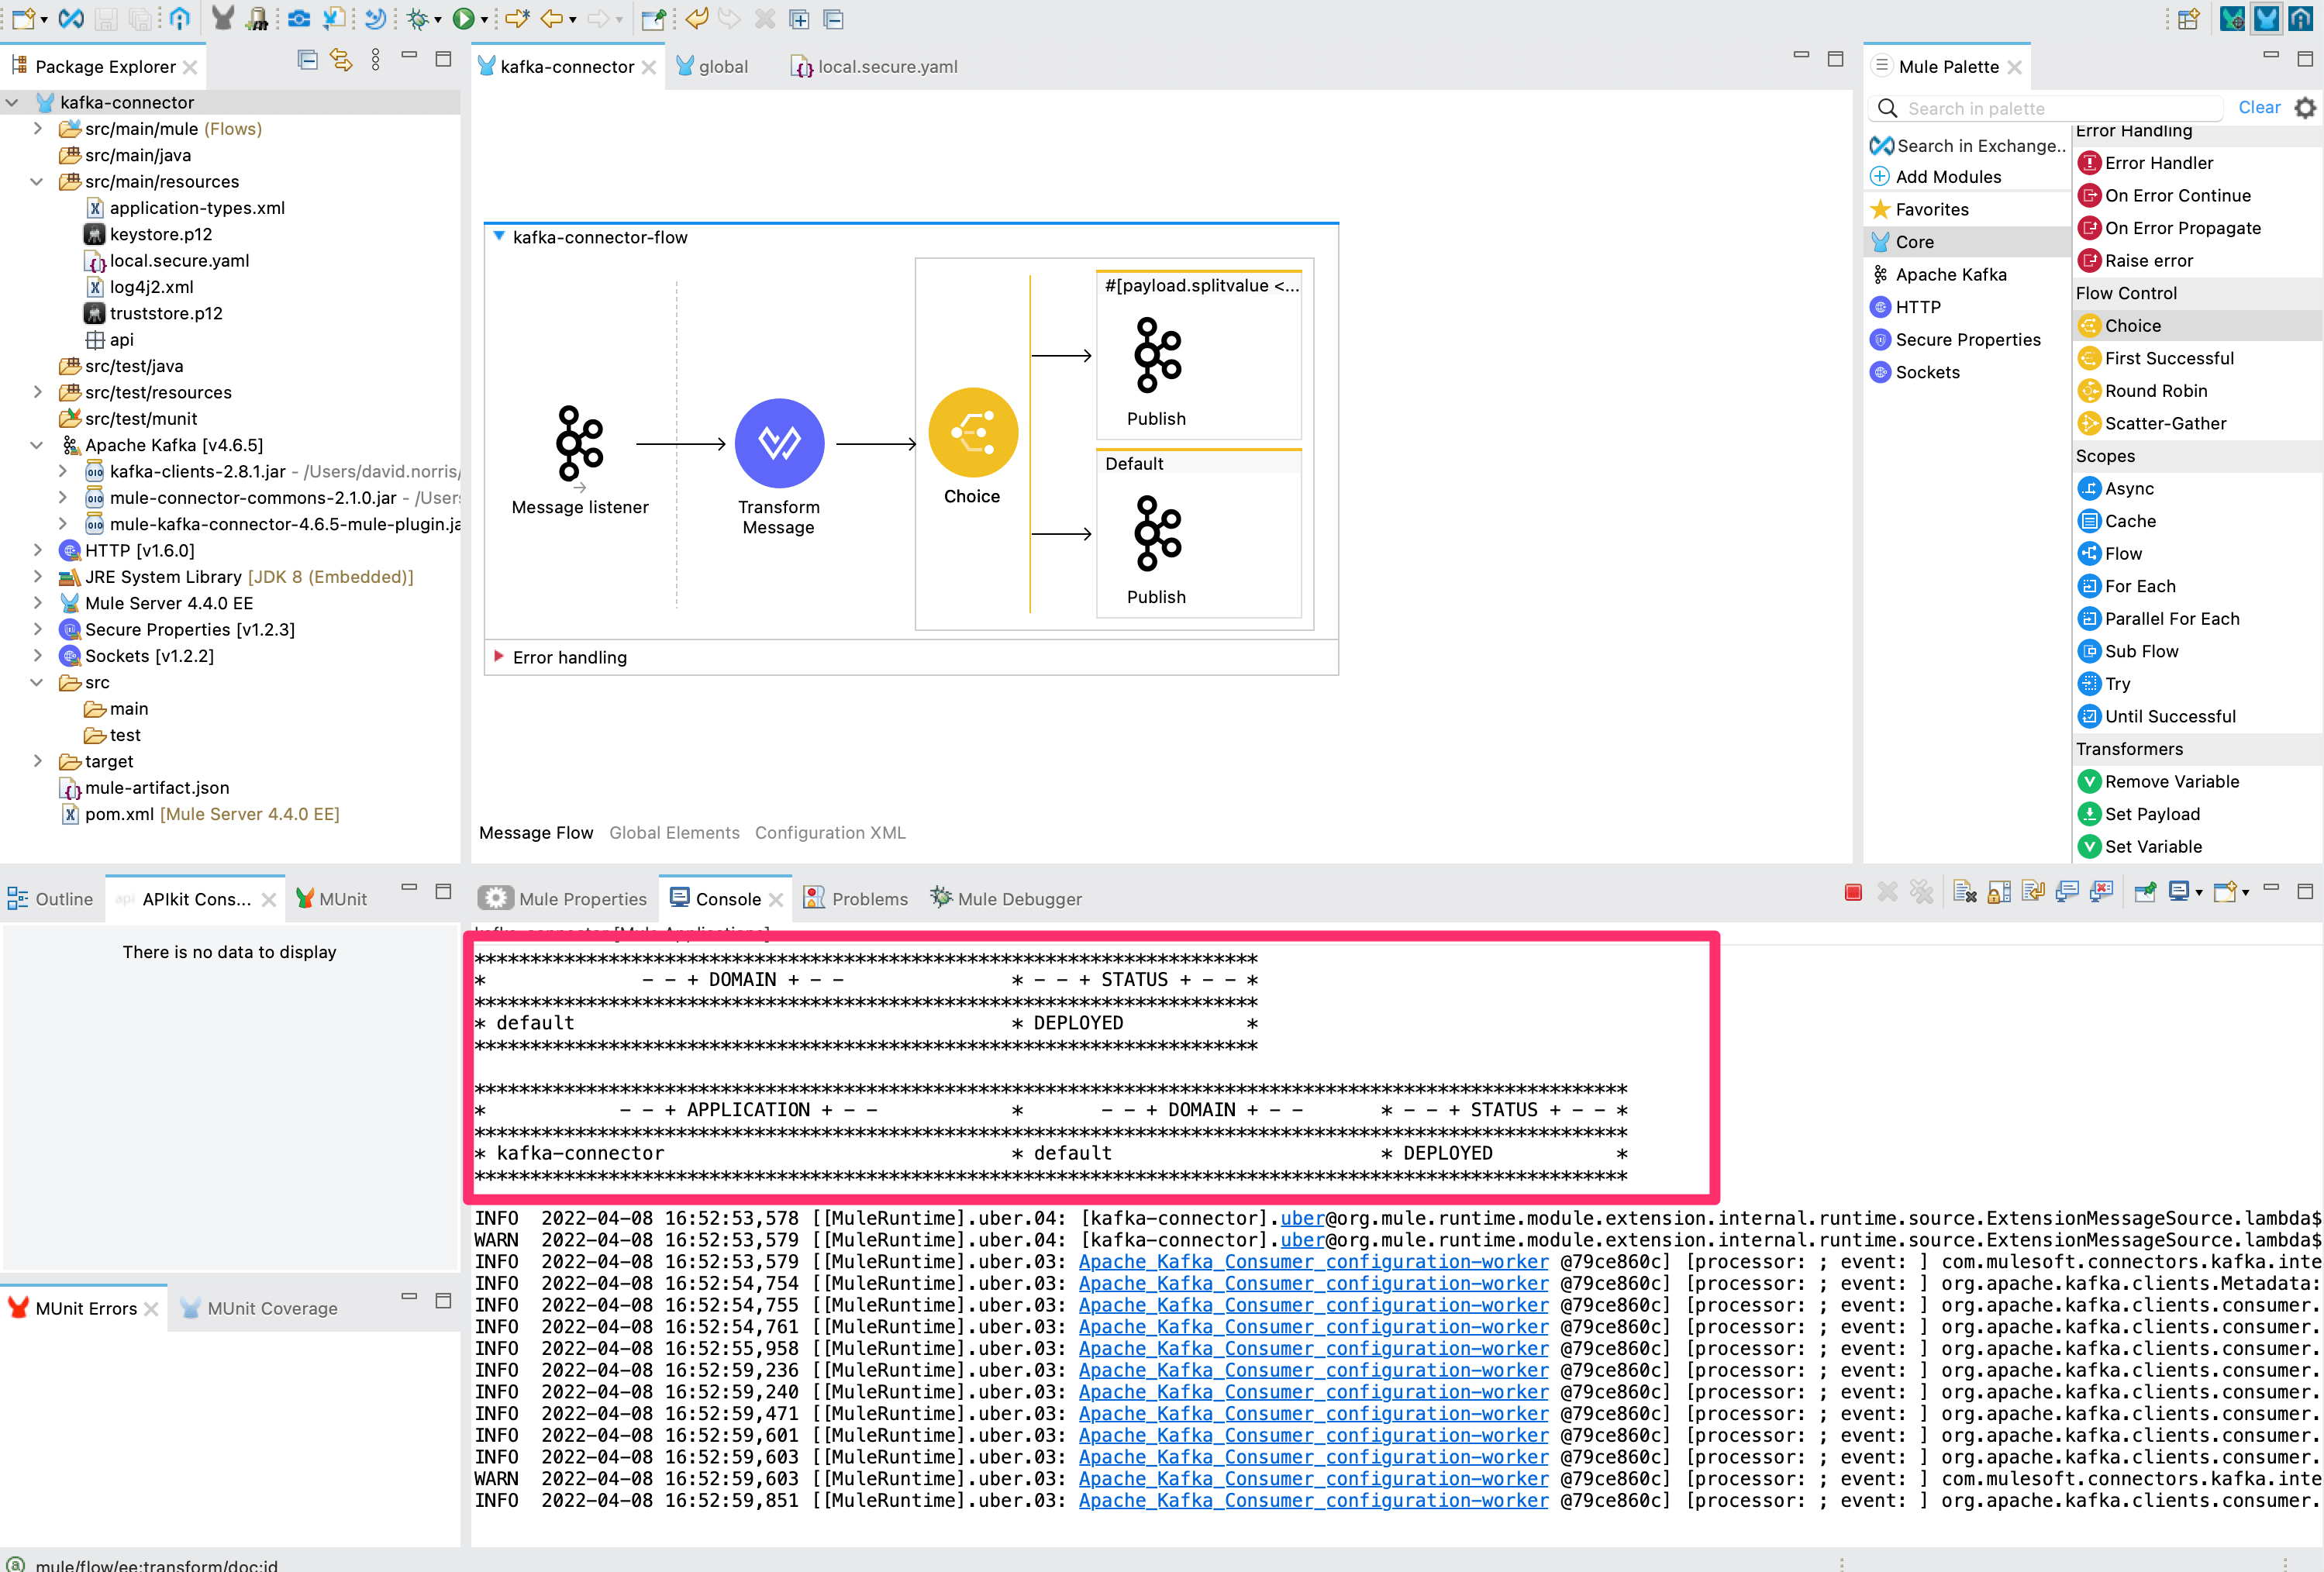
Task: Open the Mule Palette settings gear
Action: 2306,107
